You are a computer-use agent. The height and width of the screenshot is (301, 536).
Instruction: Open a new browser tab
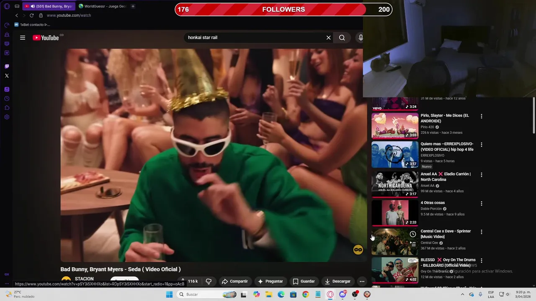pos(133,6)
